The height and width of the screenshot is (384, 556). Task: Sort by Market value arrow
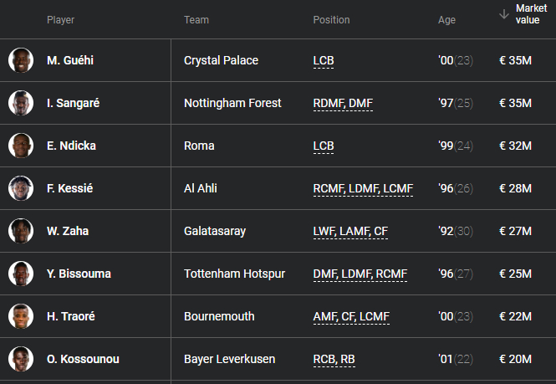point(504,13)
